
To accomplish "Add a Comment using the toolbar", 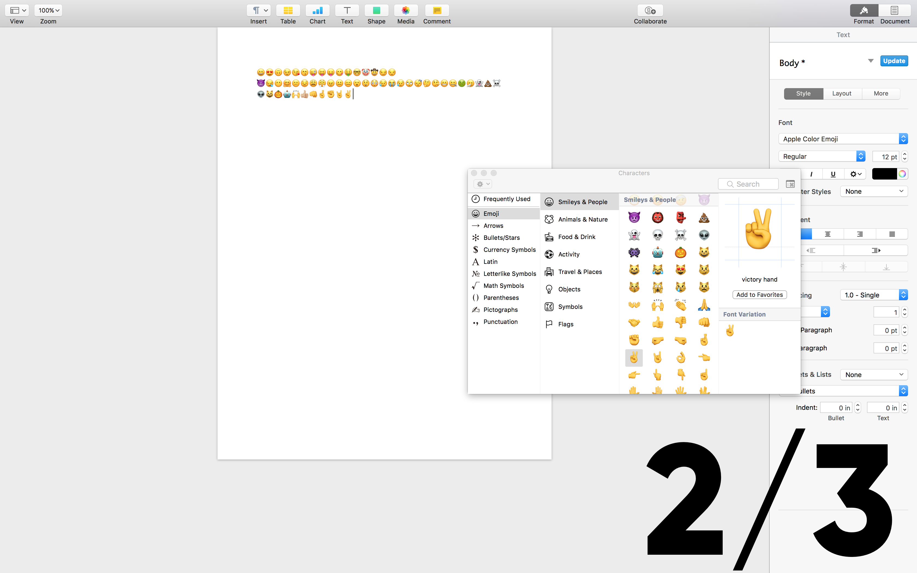I will [x=436, y=11].
